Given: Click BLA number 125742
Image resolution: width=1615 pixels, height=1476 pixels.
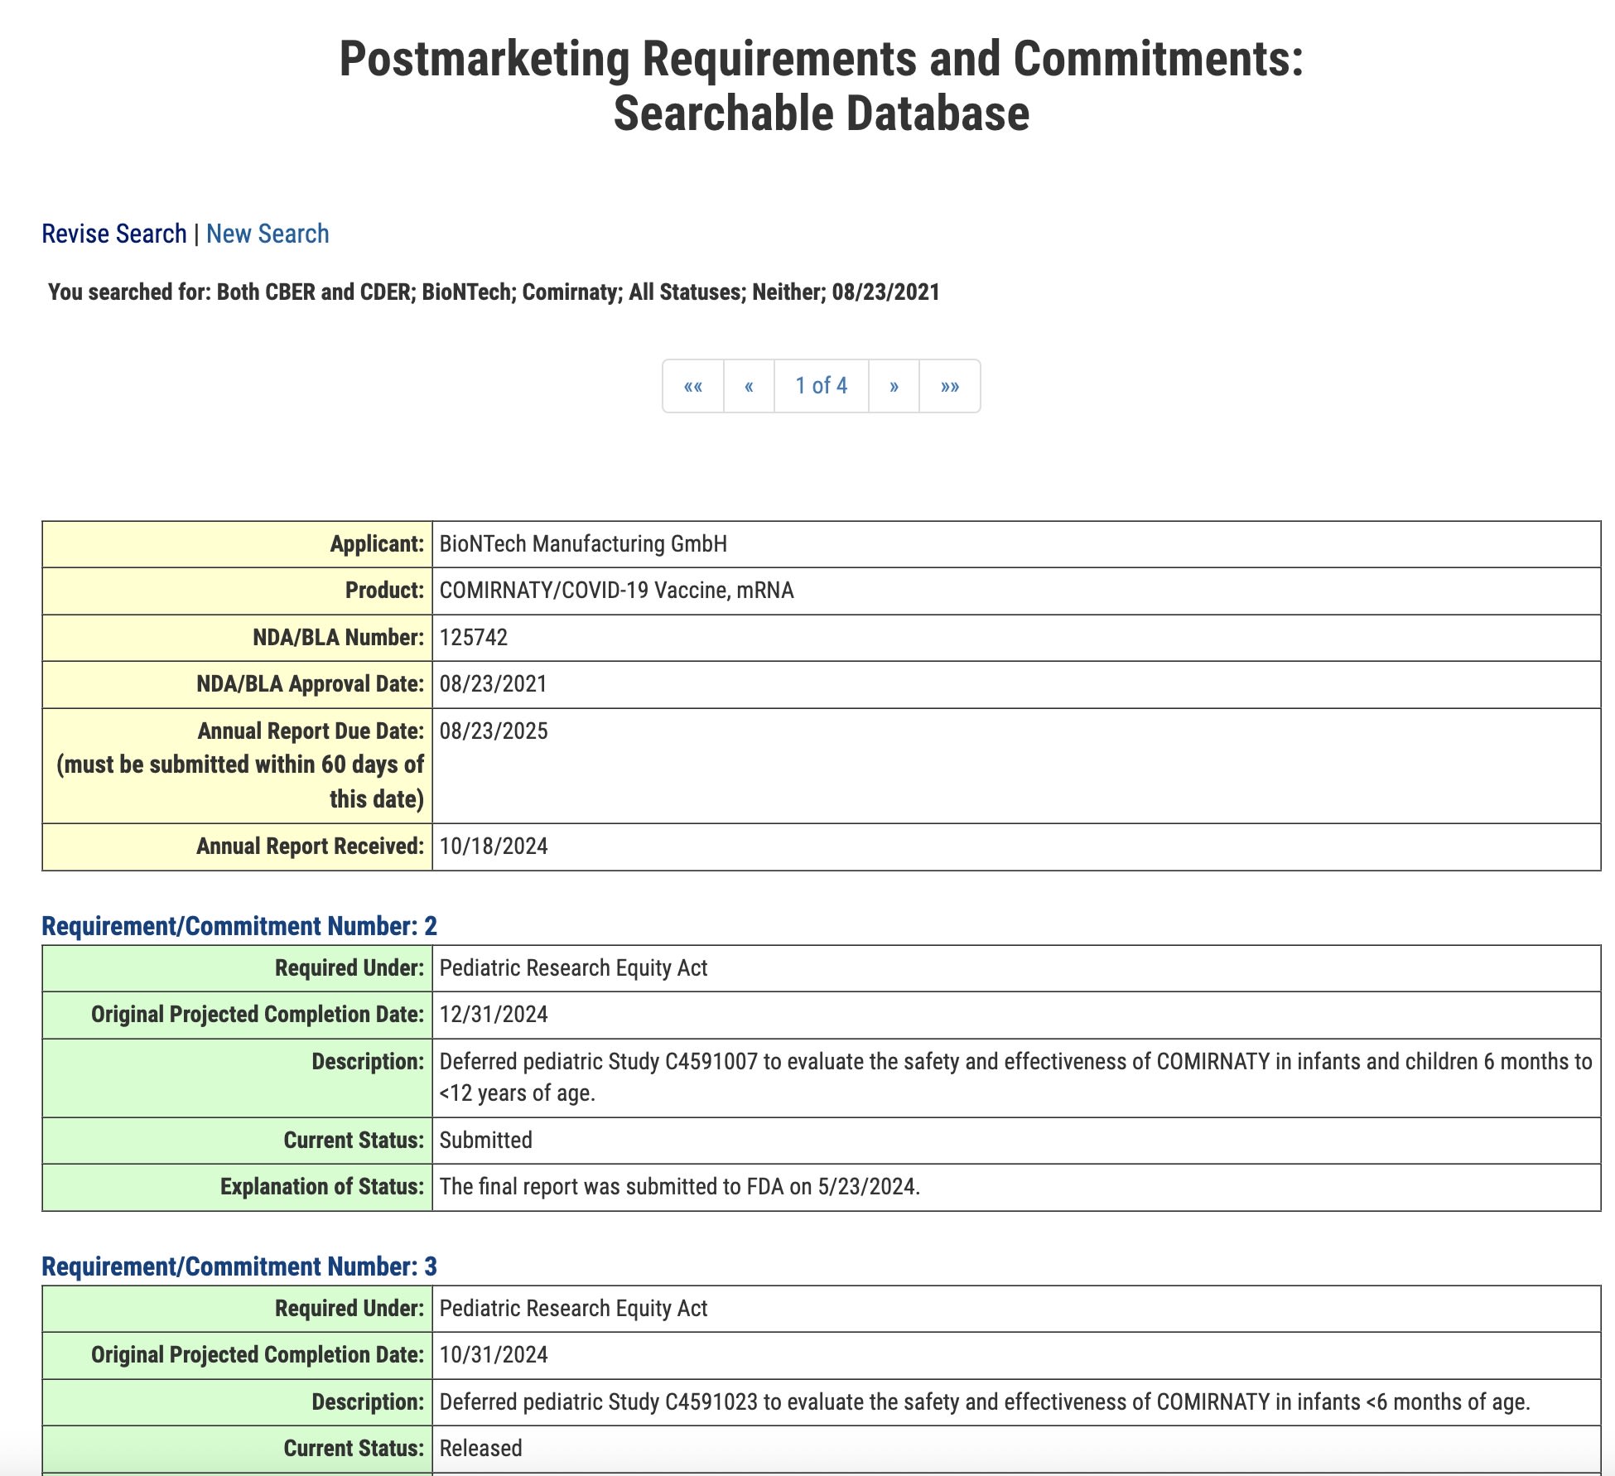Looking at the screenshot, I should coord(474,638).
